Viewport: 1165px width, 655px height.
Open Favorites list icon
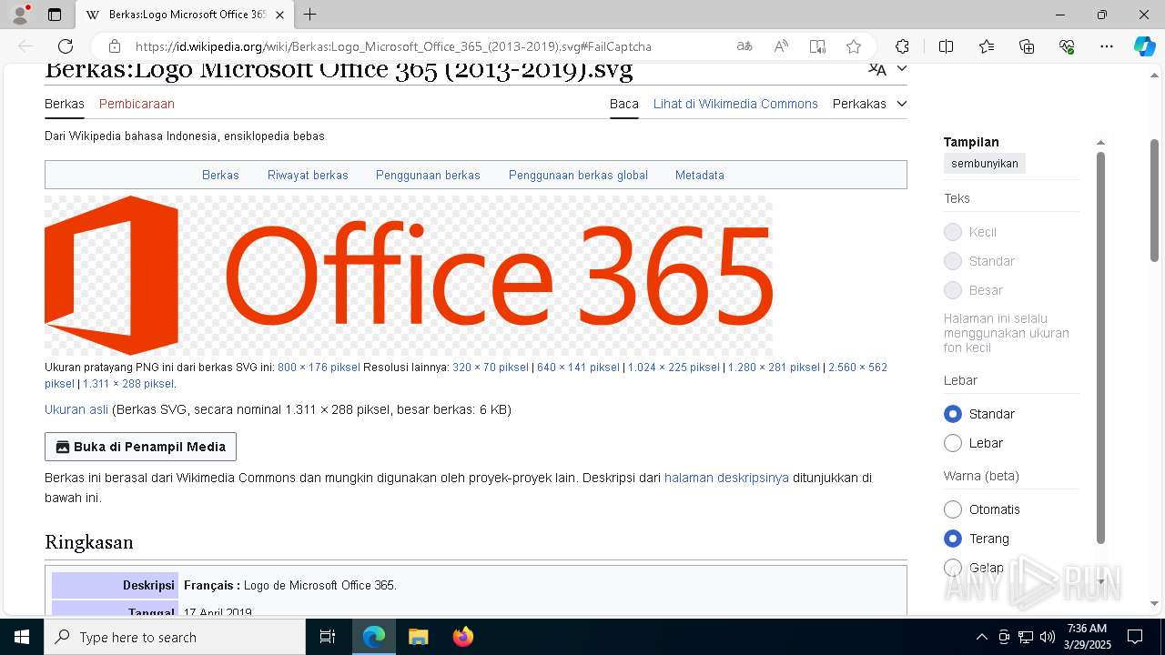tap(987, 46)
